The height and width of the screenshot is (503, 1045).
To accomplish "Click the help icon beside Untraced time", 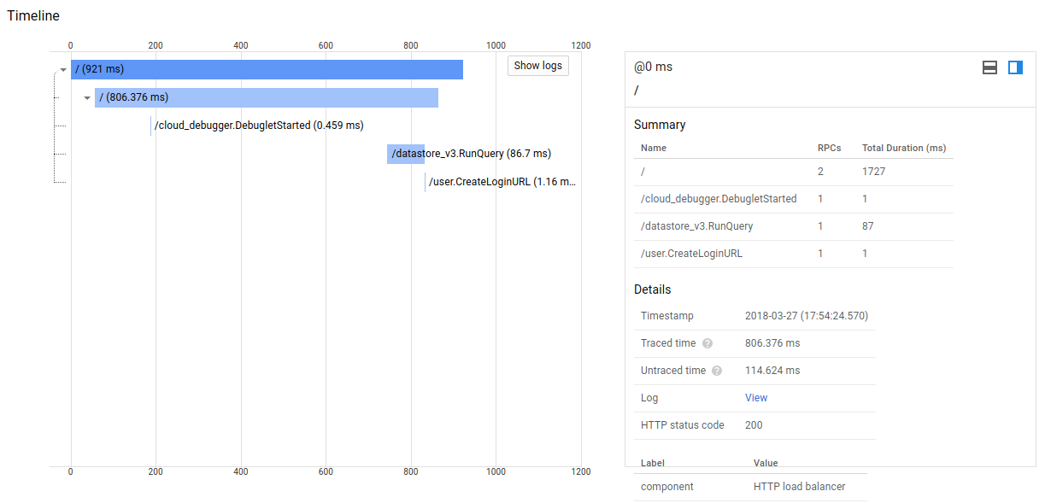I will tap(717, 371).
